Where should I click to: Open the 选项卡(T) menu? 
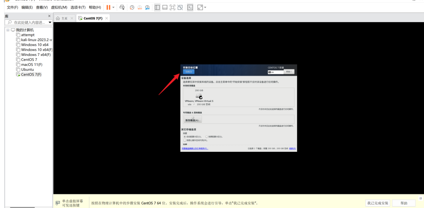click(78, 7)
